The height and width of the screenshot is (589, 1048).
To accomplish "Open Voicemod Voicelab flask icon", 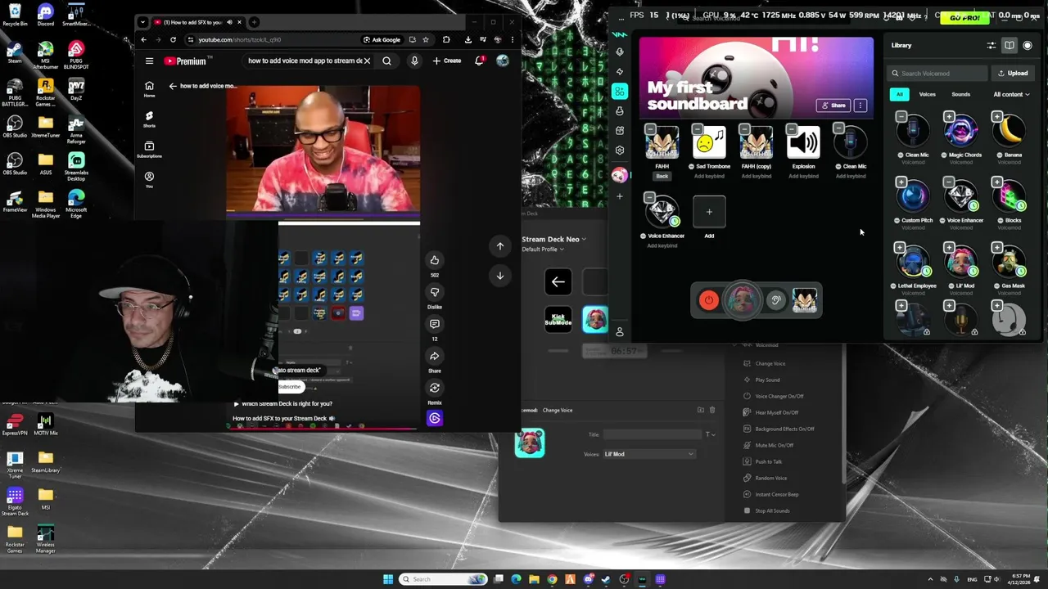I will point(620,111).
